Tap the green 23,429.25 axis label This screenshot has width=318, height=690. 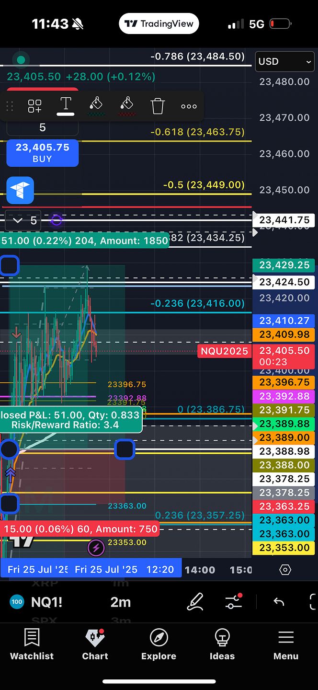284,265
